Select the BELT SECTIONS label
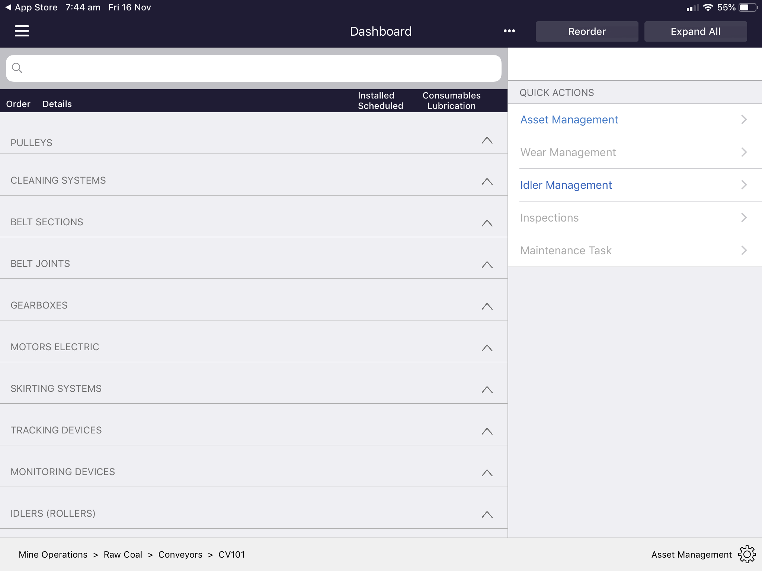The height and width of the screenshot is (571, 762). click(x=47, y=222)
